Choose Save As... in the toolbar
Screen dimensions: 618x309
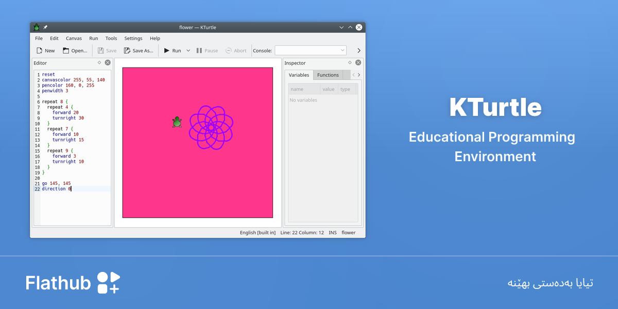coord(139,50)
